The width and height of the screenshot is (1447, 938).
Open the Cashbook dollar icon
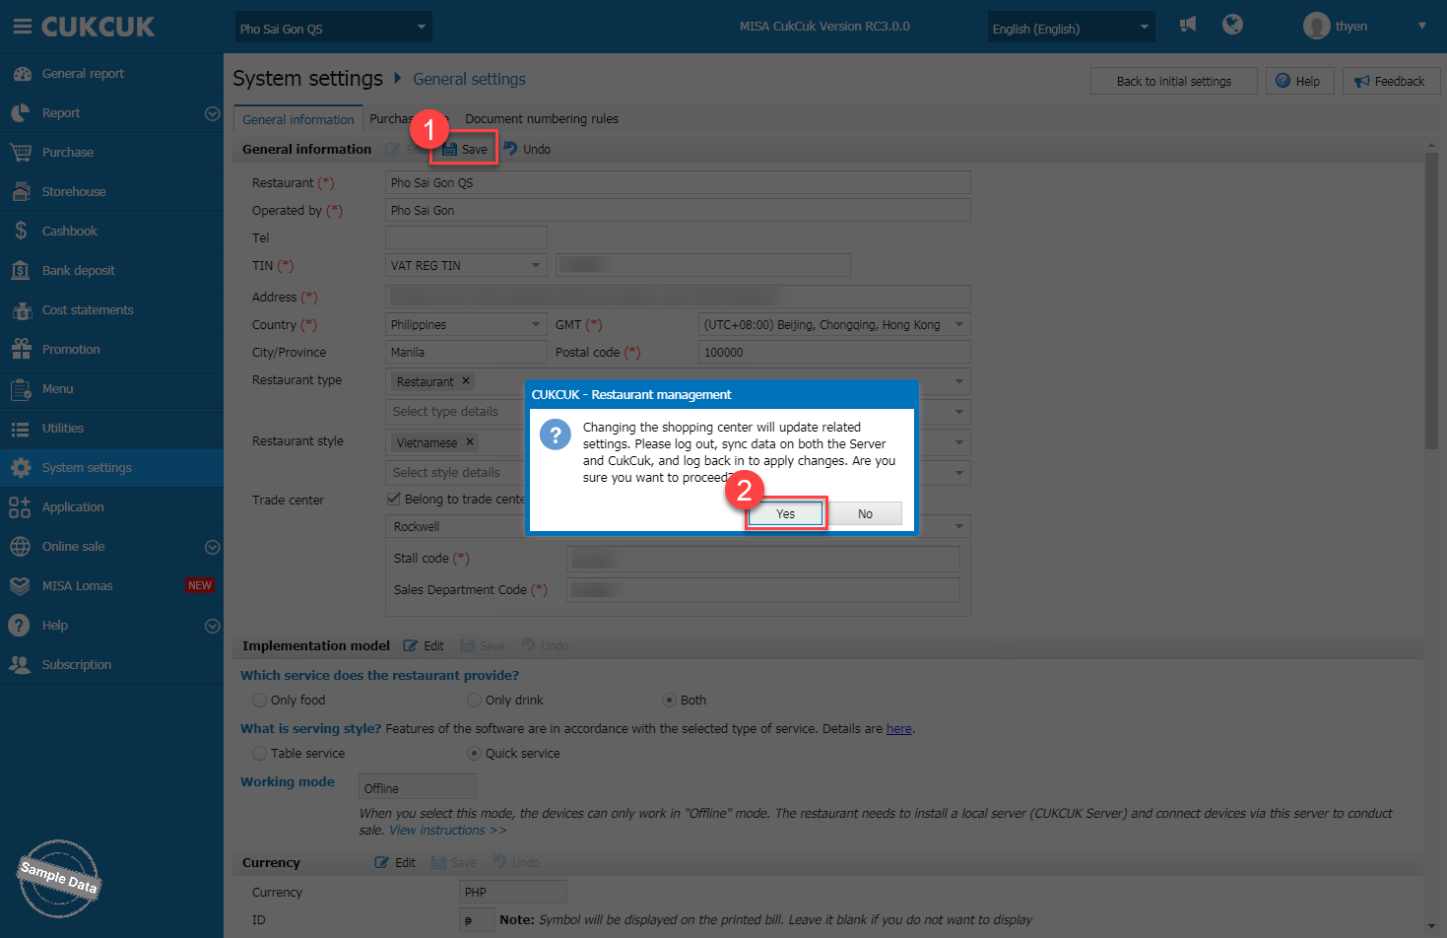(x=21, y=232)
